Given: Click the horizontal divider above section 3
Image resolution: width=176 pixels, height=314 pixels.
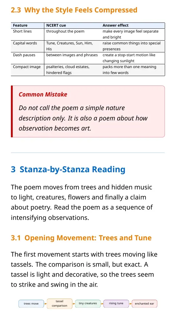Looking at the screenshot, I should click(88, 153).
